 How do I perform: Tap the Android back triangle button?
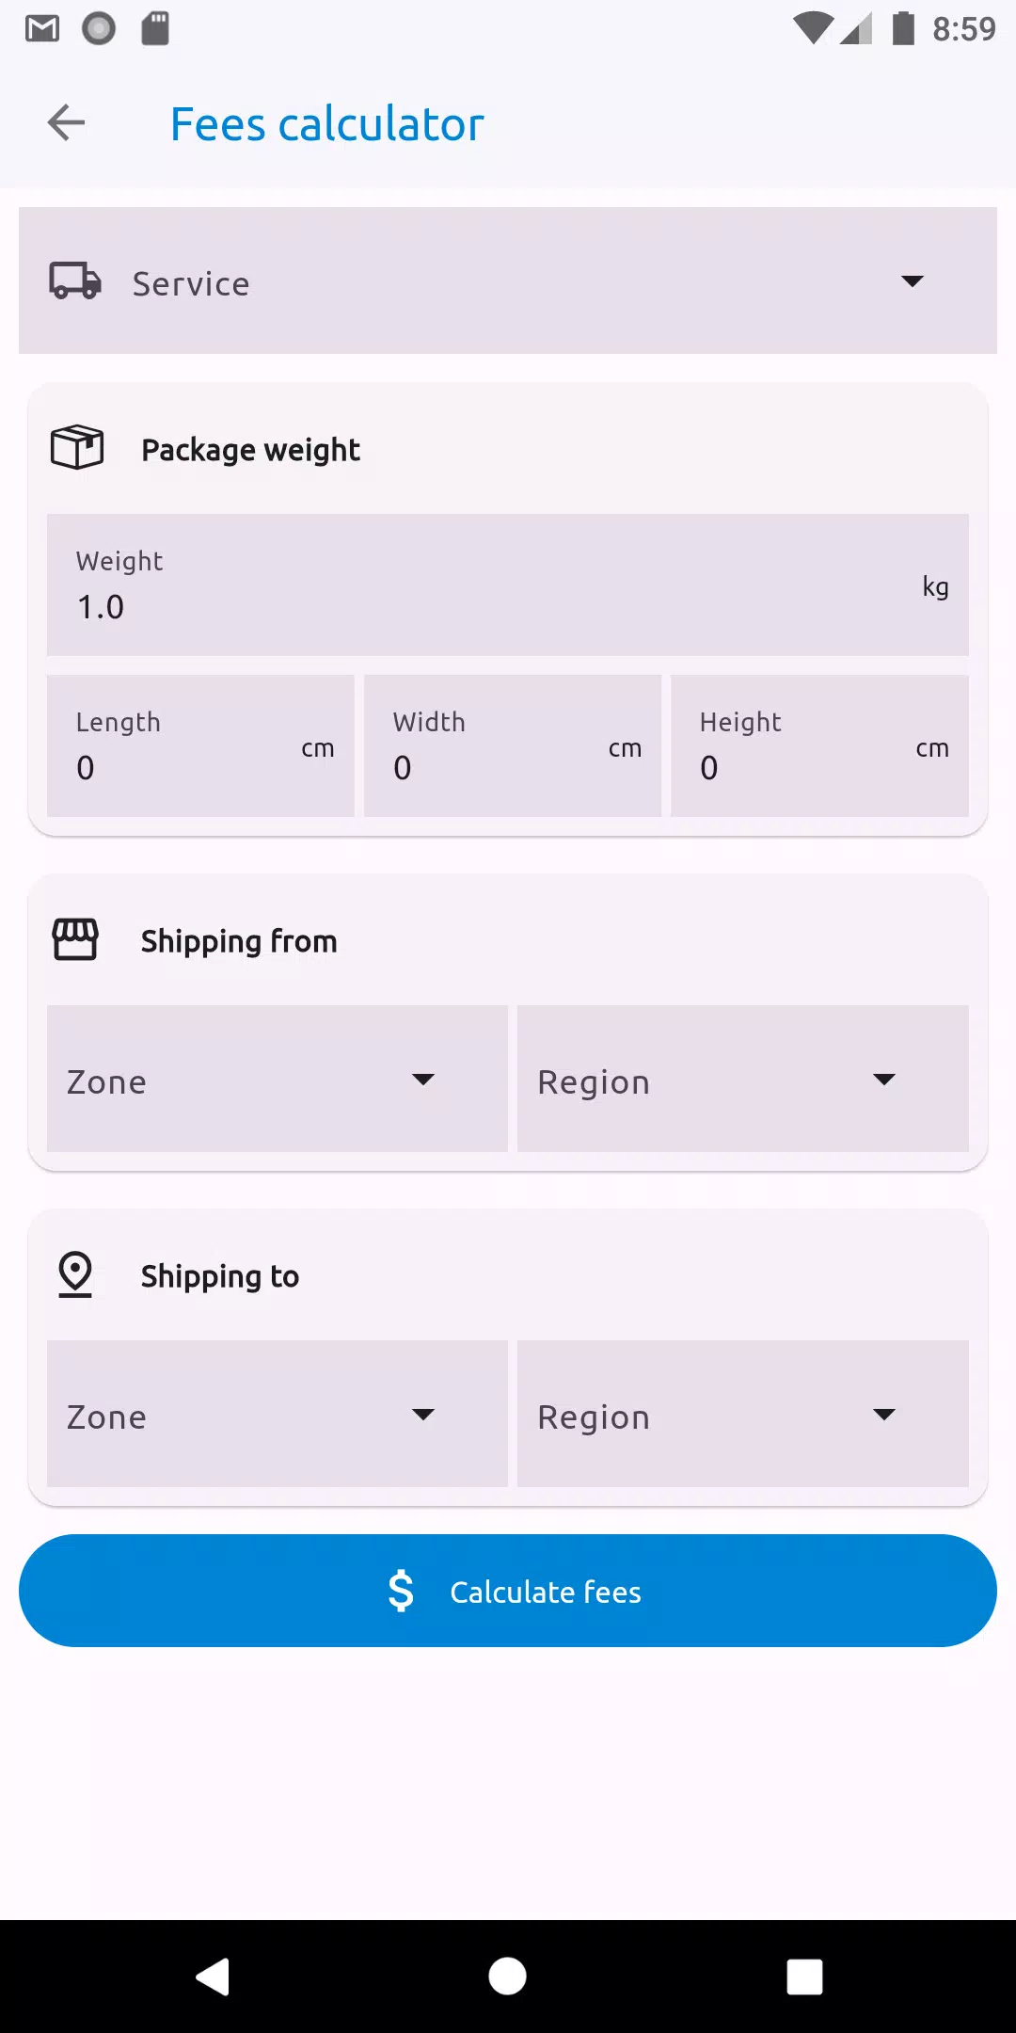213,1976
